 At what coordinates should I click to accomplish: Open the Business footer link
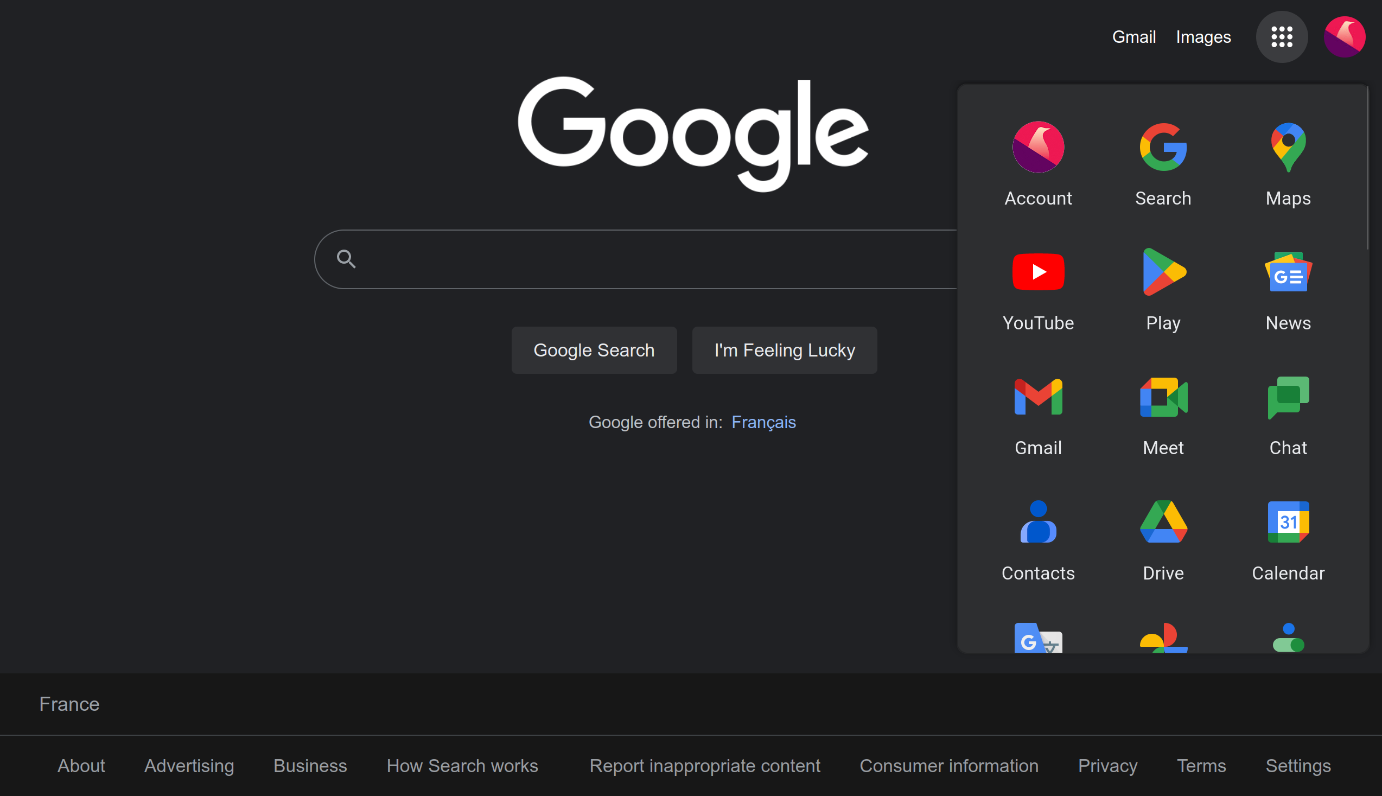[x=310, y=766]
